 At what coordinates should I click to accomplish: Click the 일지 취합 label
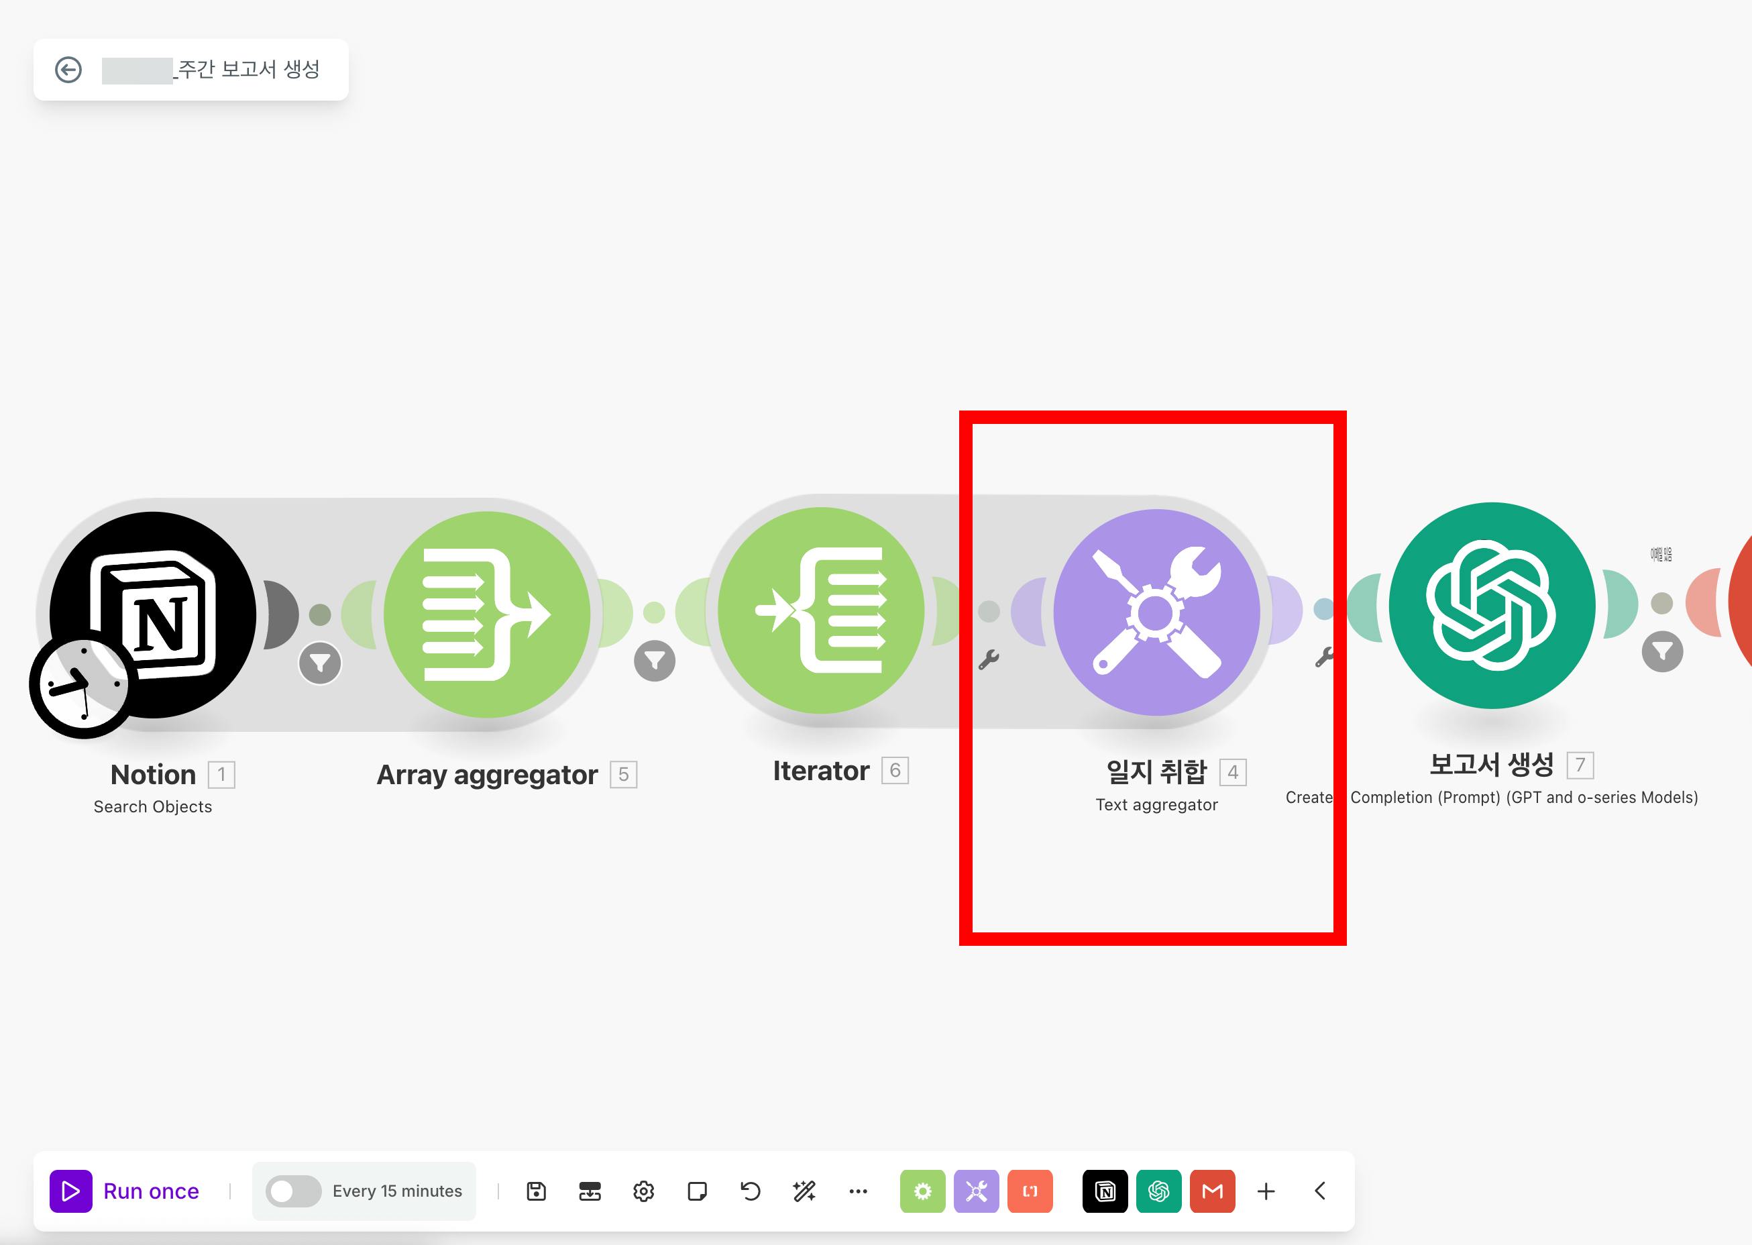point(1156,771)
